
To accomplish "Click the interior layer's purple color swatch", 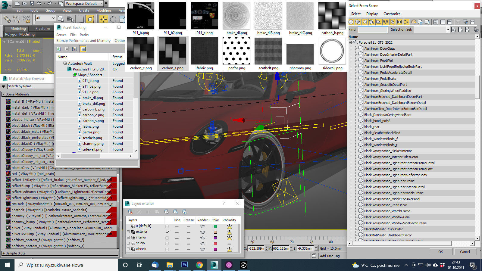I will (215, 238).
